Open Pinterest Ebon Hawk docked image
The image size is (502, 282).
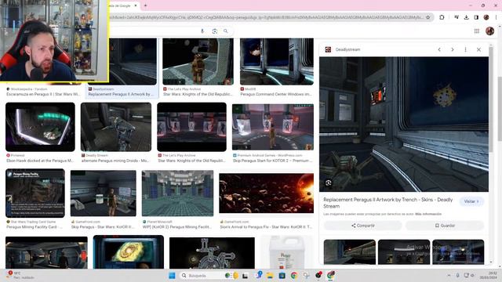pyautogui.click(x=40, y=127)
